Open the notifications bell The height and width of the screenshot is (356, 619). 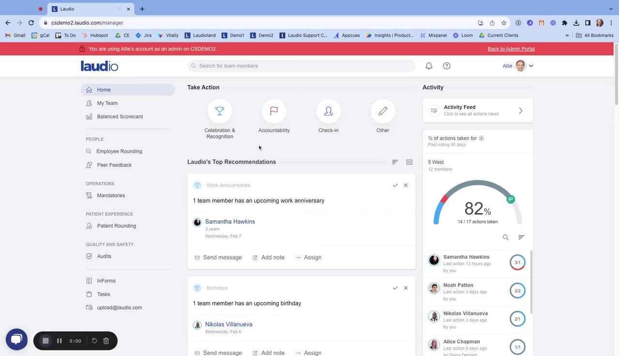pyautogui.click(x=428, y=66)
